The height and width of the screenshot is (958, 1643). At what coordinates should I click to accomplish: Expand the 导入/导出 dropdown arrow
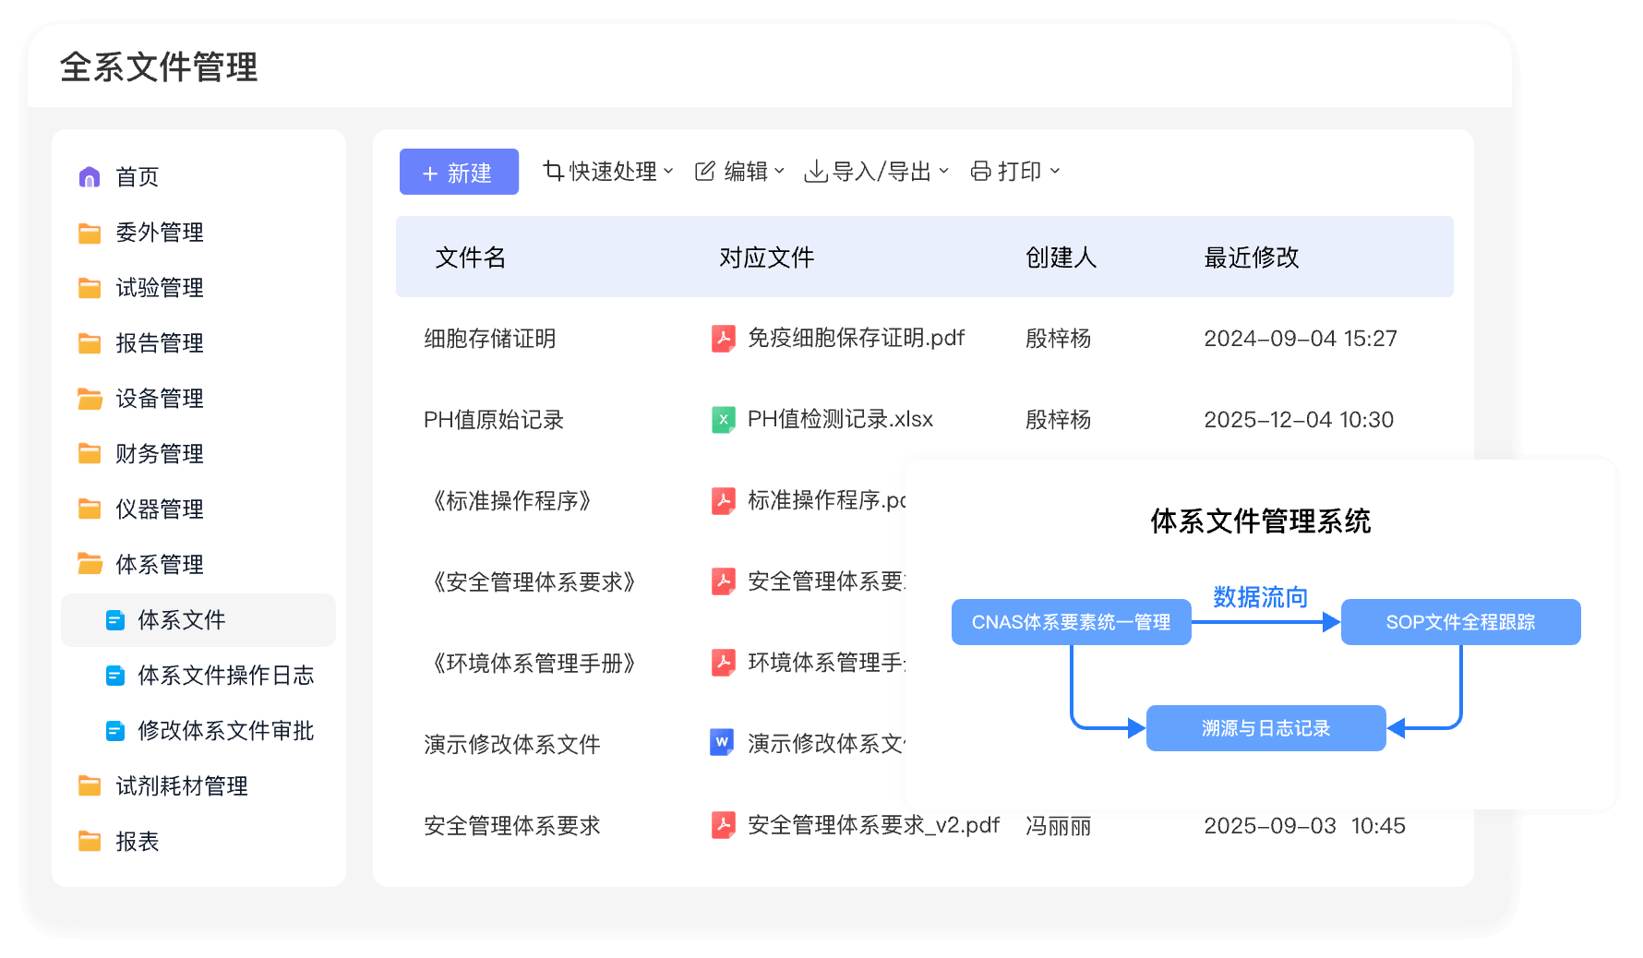(x=943, y=172)
